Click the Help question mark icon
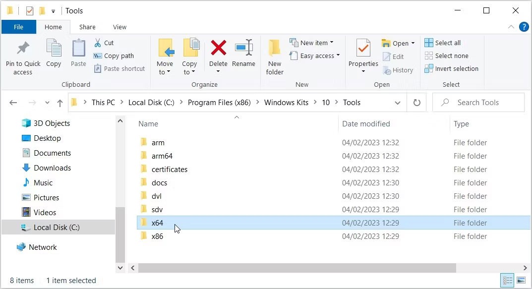Image resolution: width=532 pixels, height=289 pixels. coord(524,27)
